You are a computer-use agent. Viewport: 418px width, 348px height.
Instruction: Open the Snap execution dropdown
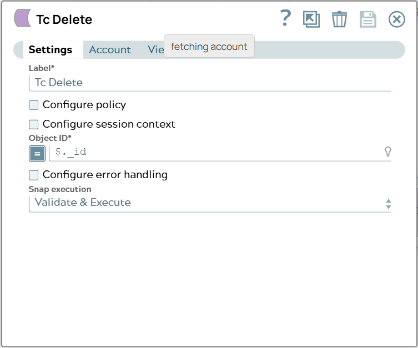point(210,204)
